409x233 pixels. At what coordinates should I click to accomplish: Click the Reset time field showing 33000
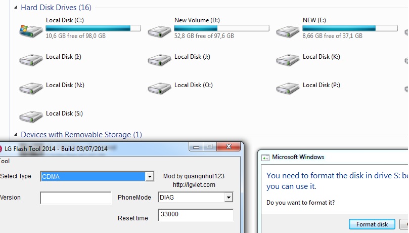196,215
